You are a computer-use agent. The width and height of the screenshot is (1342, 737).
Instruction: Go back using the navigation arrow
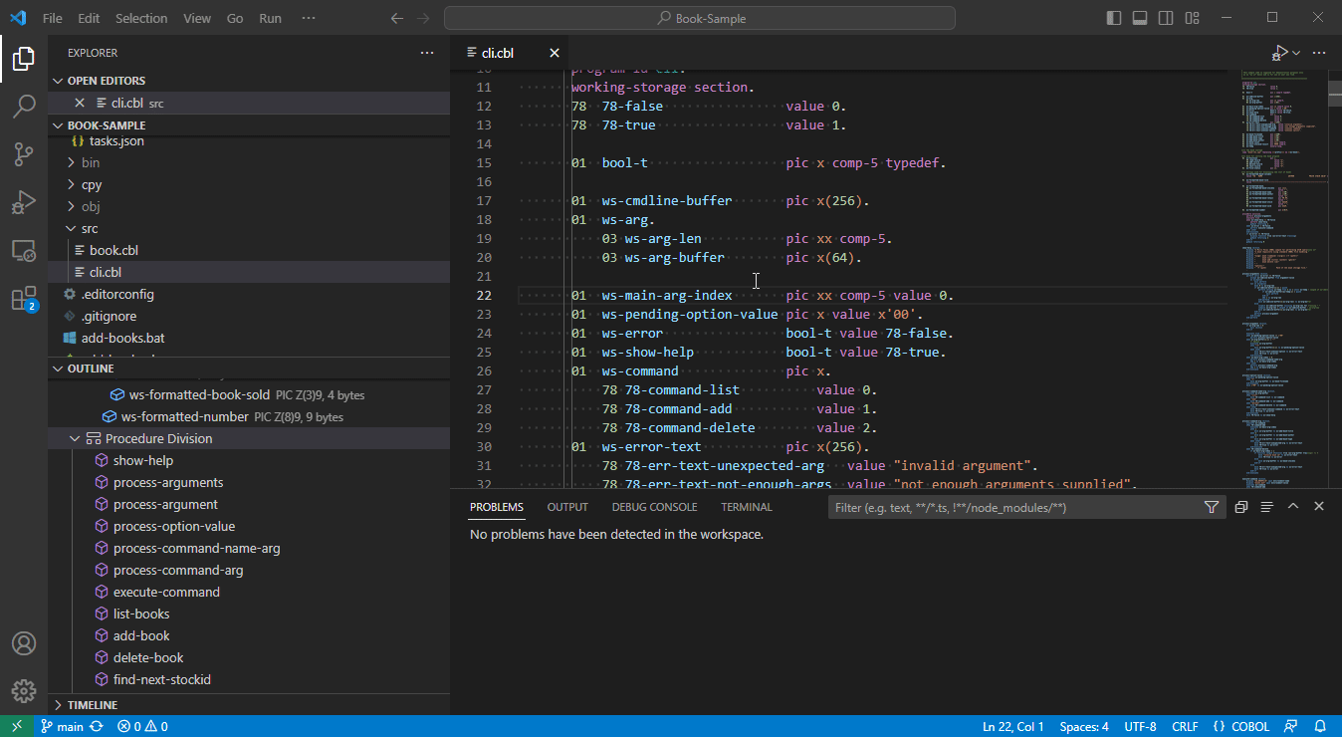[x=397, y=18]
